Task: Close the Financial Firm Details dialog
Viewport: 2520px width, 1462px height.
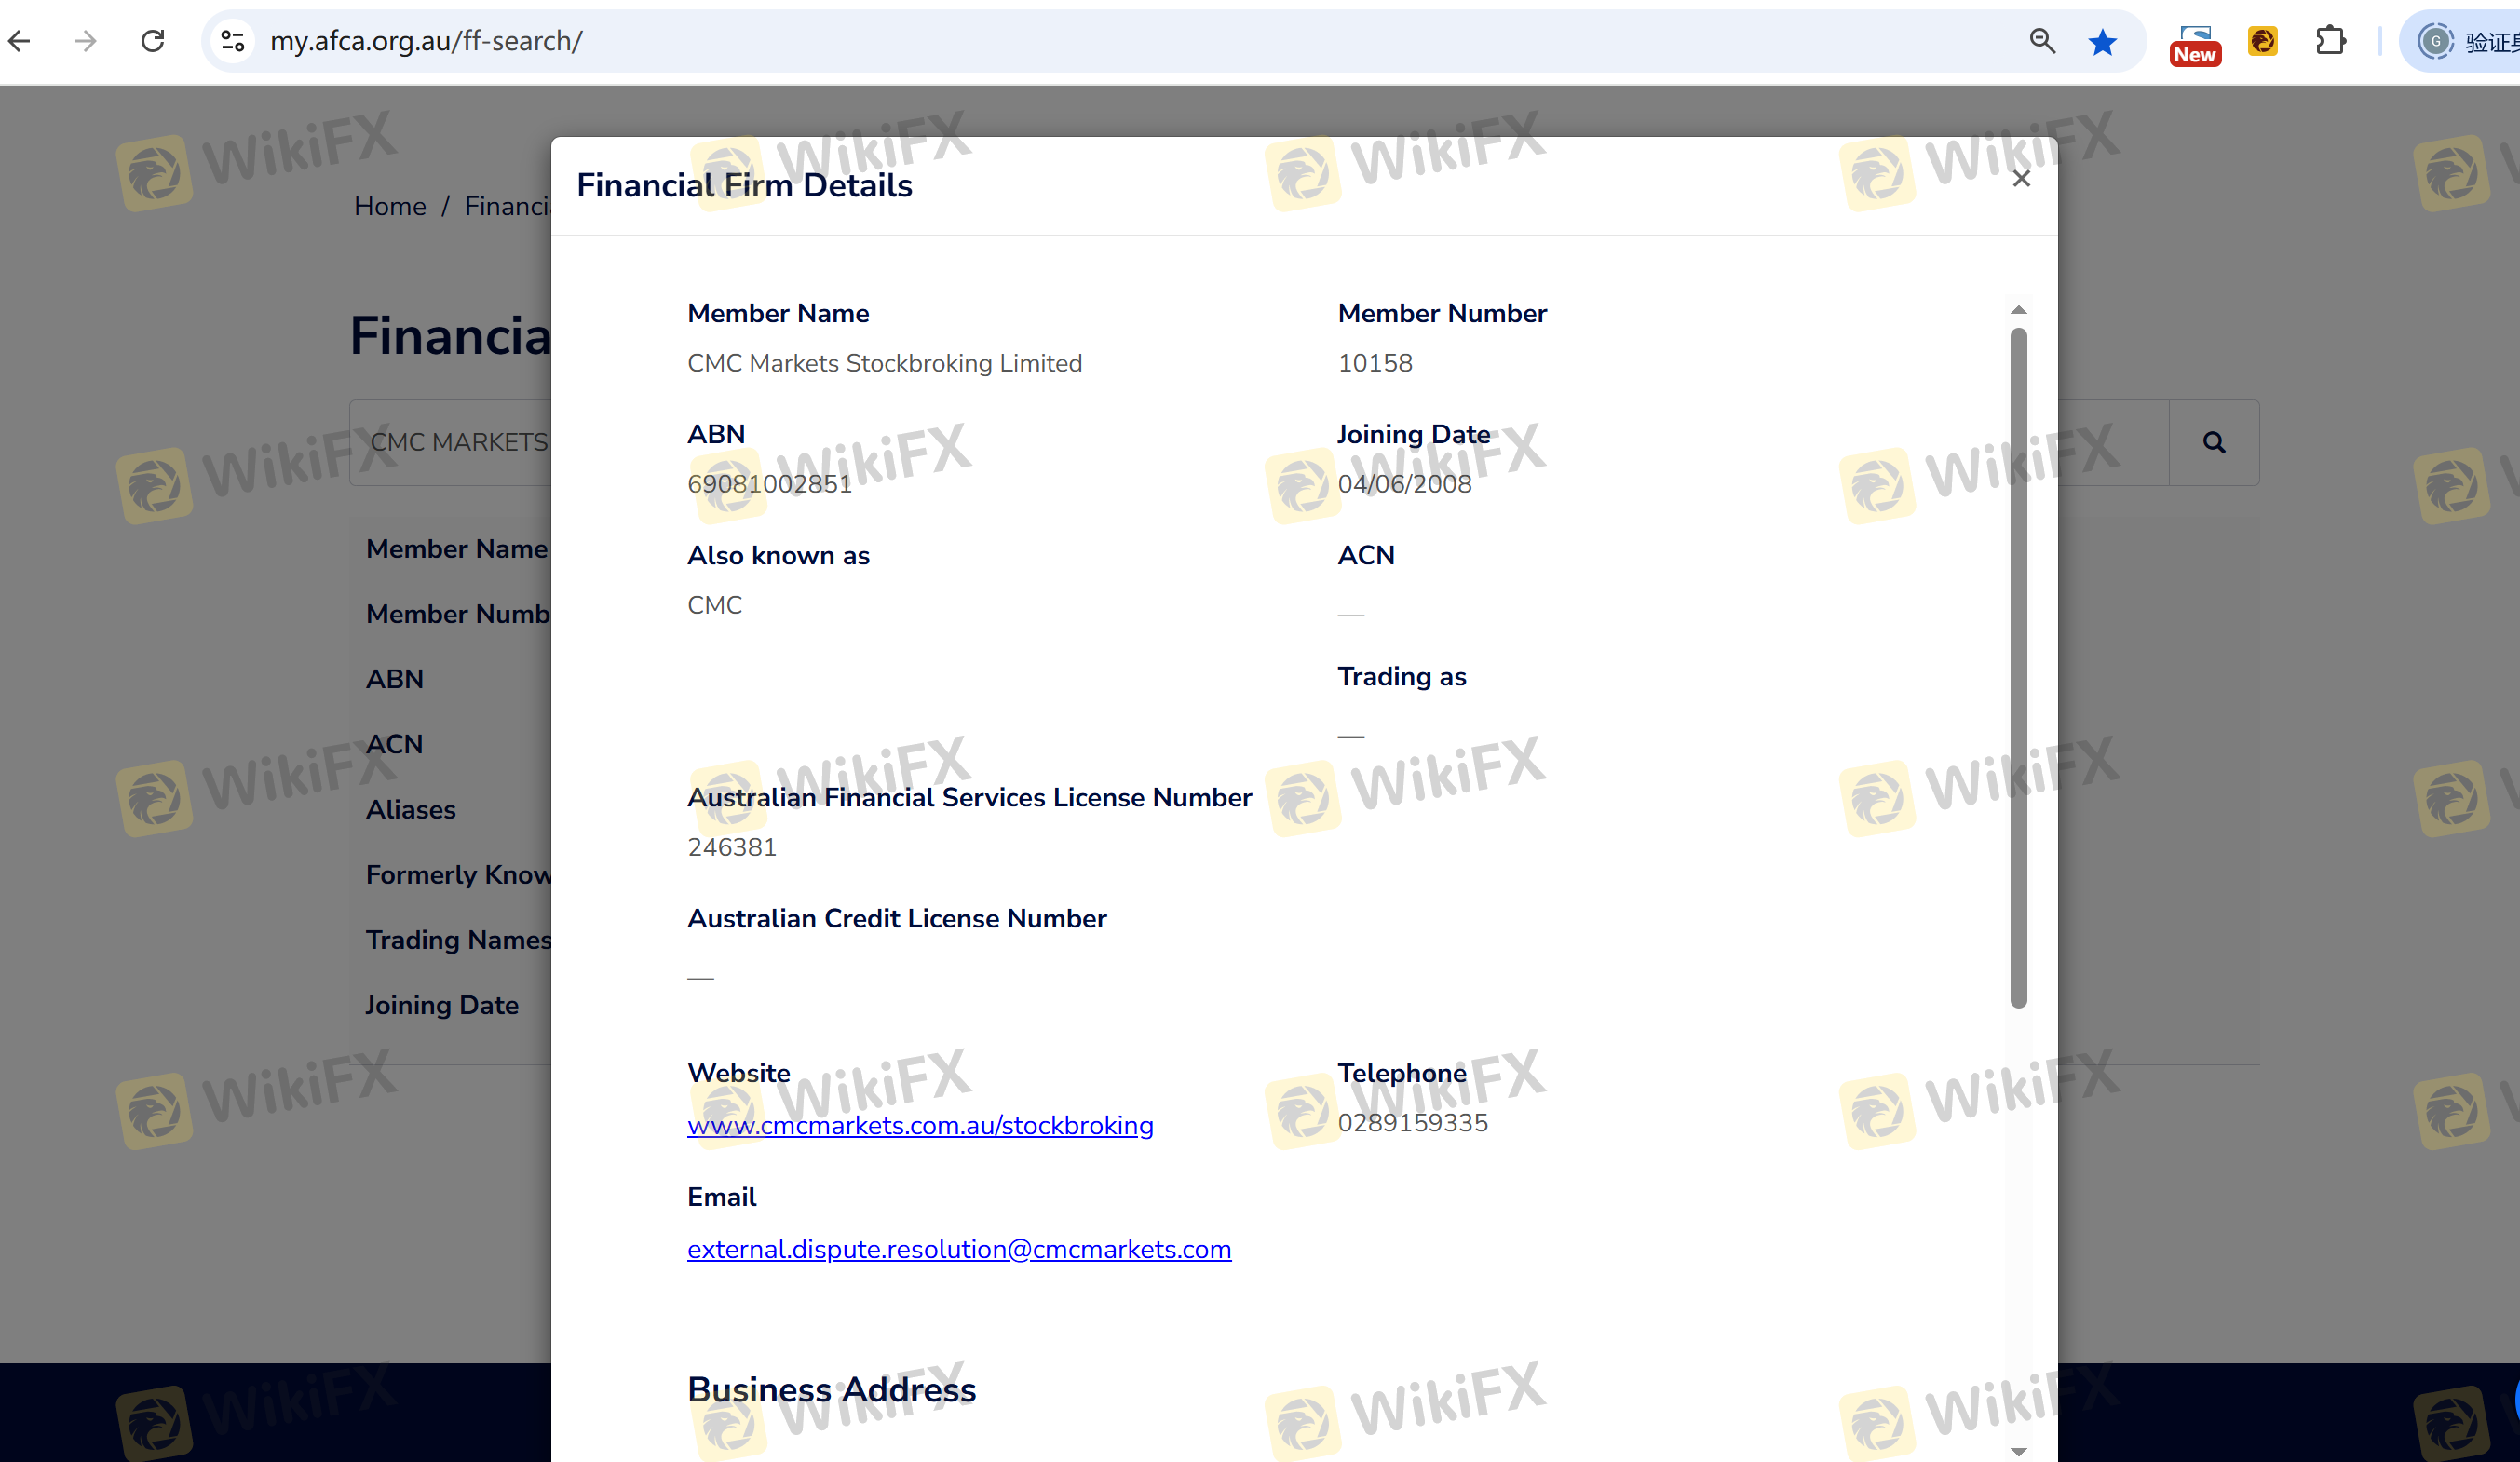Action: tap(2021, 179)
